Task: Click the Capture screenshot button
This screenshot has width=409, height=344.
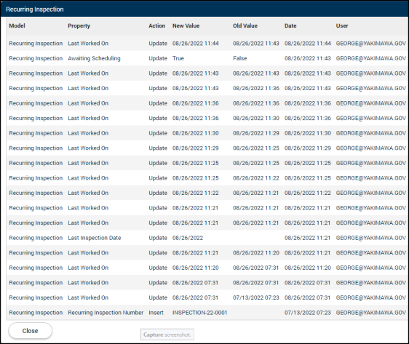Action: tap(167, 335)
